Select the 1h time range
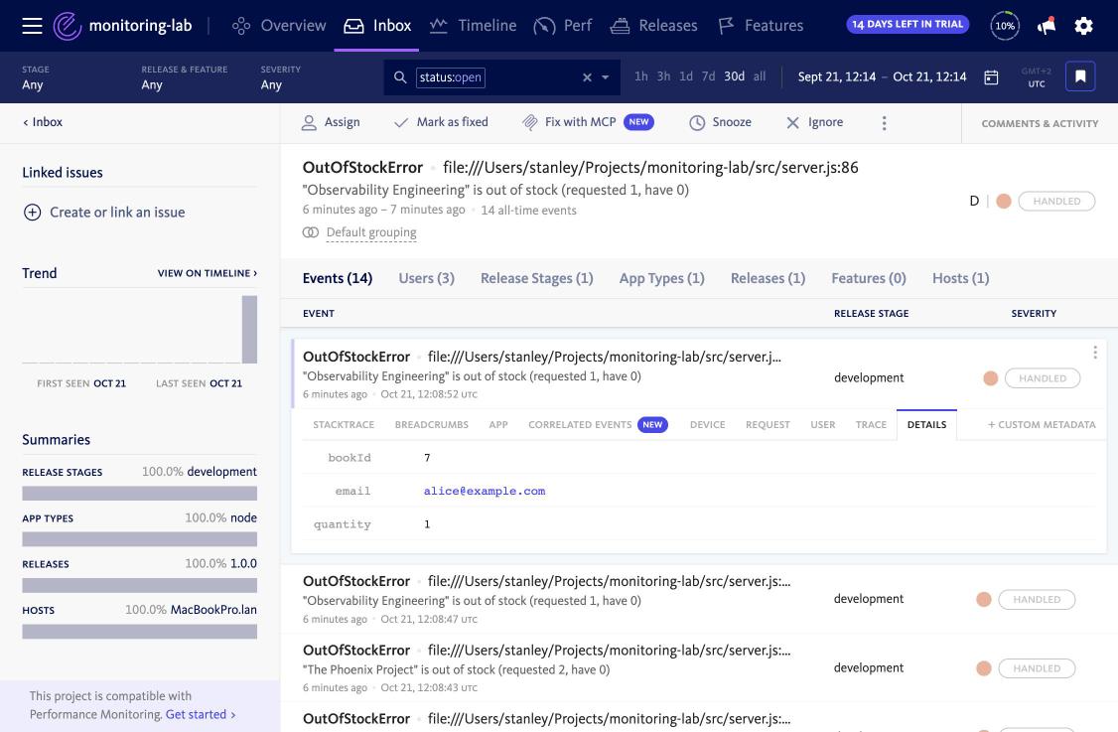Viewport: 1118px width, 732px height. point(641,76)
